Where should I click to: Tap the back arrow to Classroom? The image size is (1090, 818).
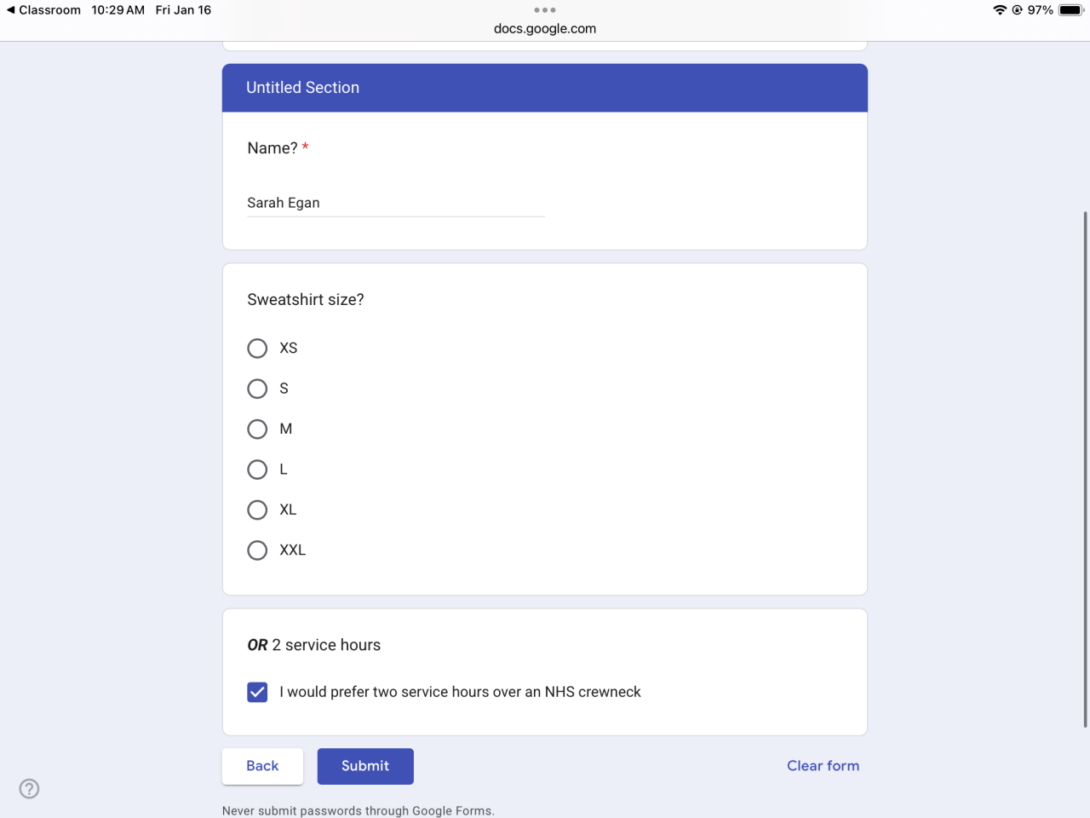[11, 10]
